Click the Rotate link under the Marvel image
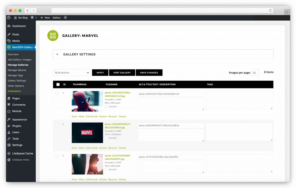The image size is (296, 188). pyautogui.click(x=103, y=148)
